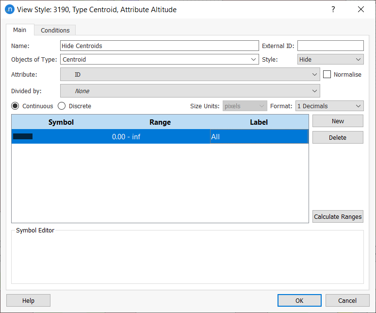Click the External ID input field

330,46
